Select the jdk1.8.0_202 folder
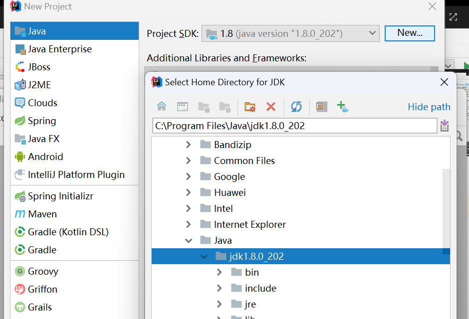 pyautogui.click(x=300, y=256)
